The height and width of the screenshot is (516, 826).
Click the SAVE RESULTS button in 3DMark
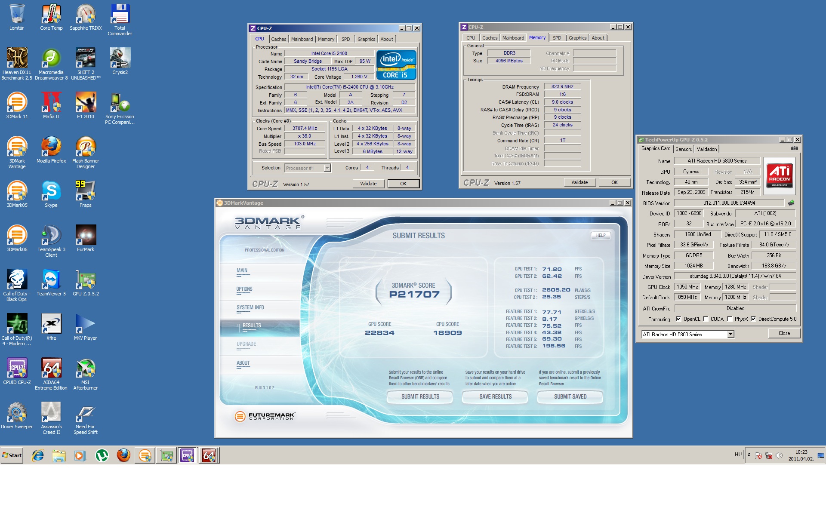point(495,396)
